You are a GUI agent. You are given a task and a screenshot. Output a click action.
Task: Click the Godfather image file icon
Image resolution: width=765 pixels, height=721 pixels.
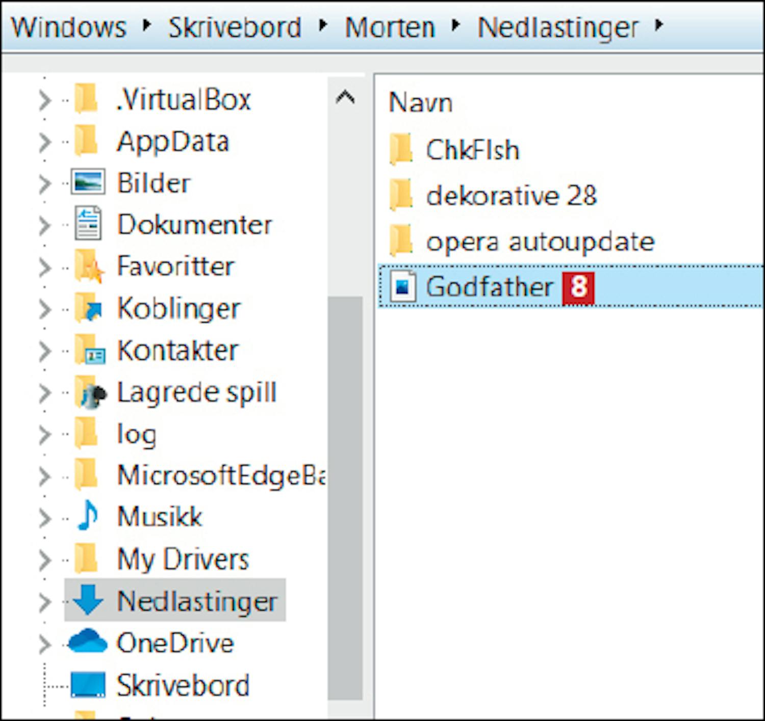click(x=402, y=286)
